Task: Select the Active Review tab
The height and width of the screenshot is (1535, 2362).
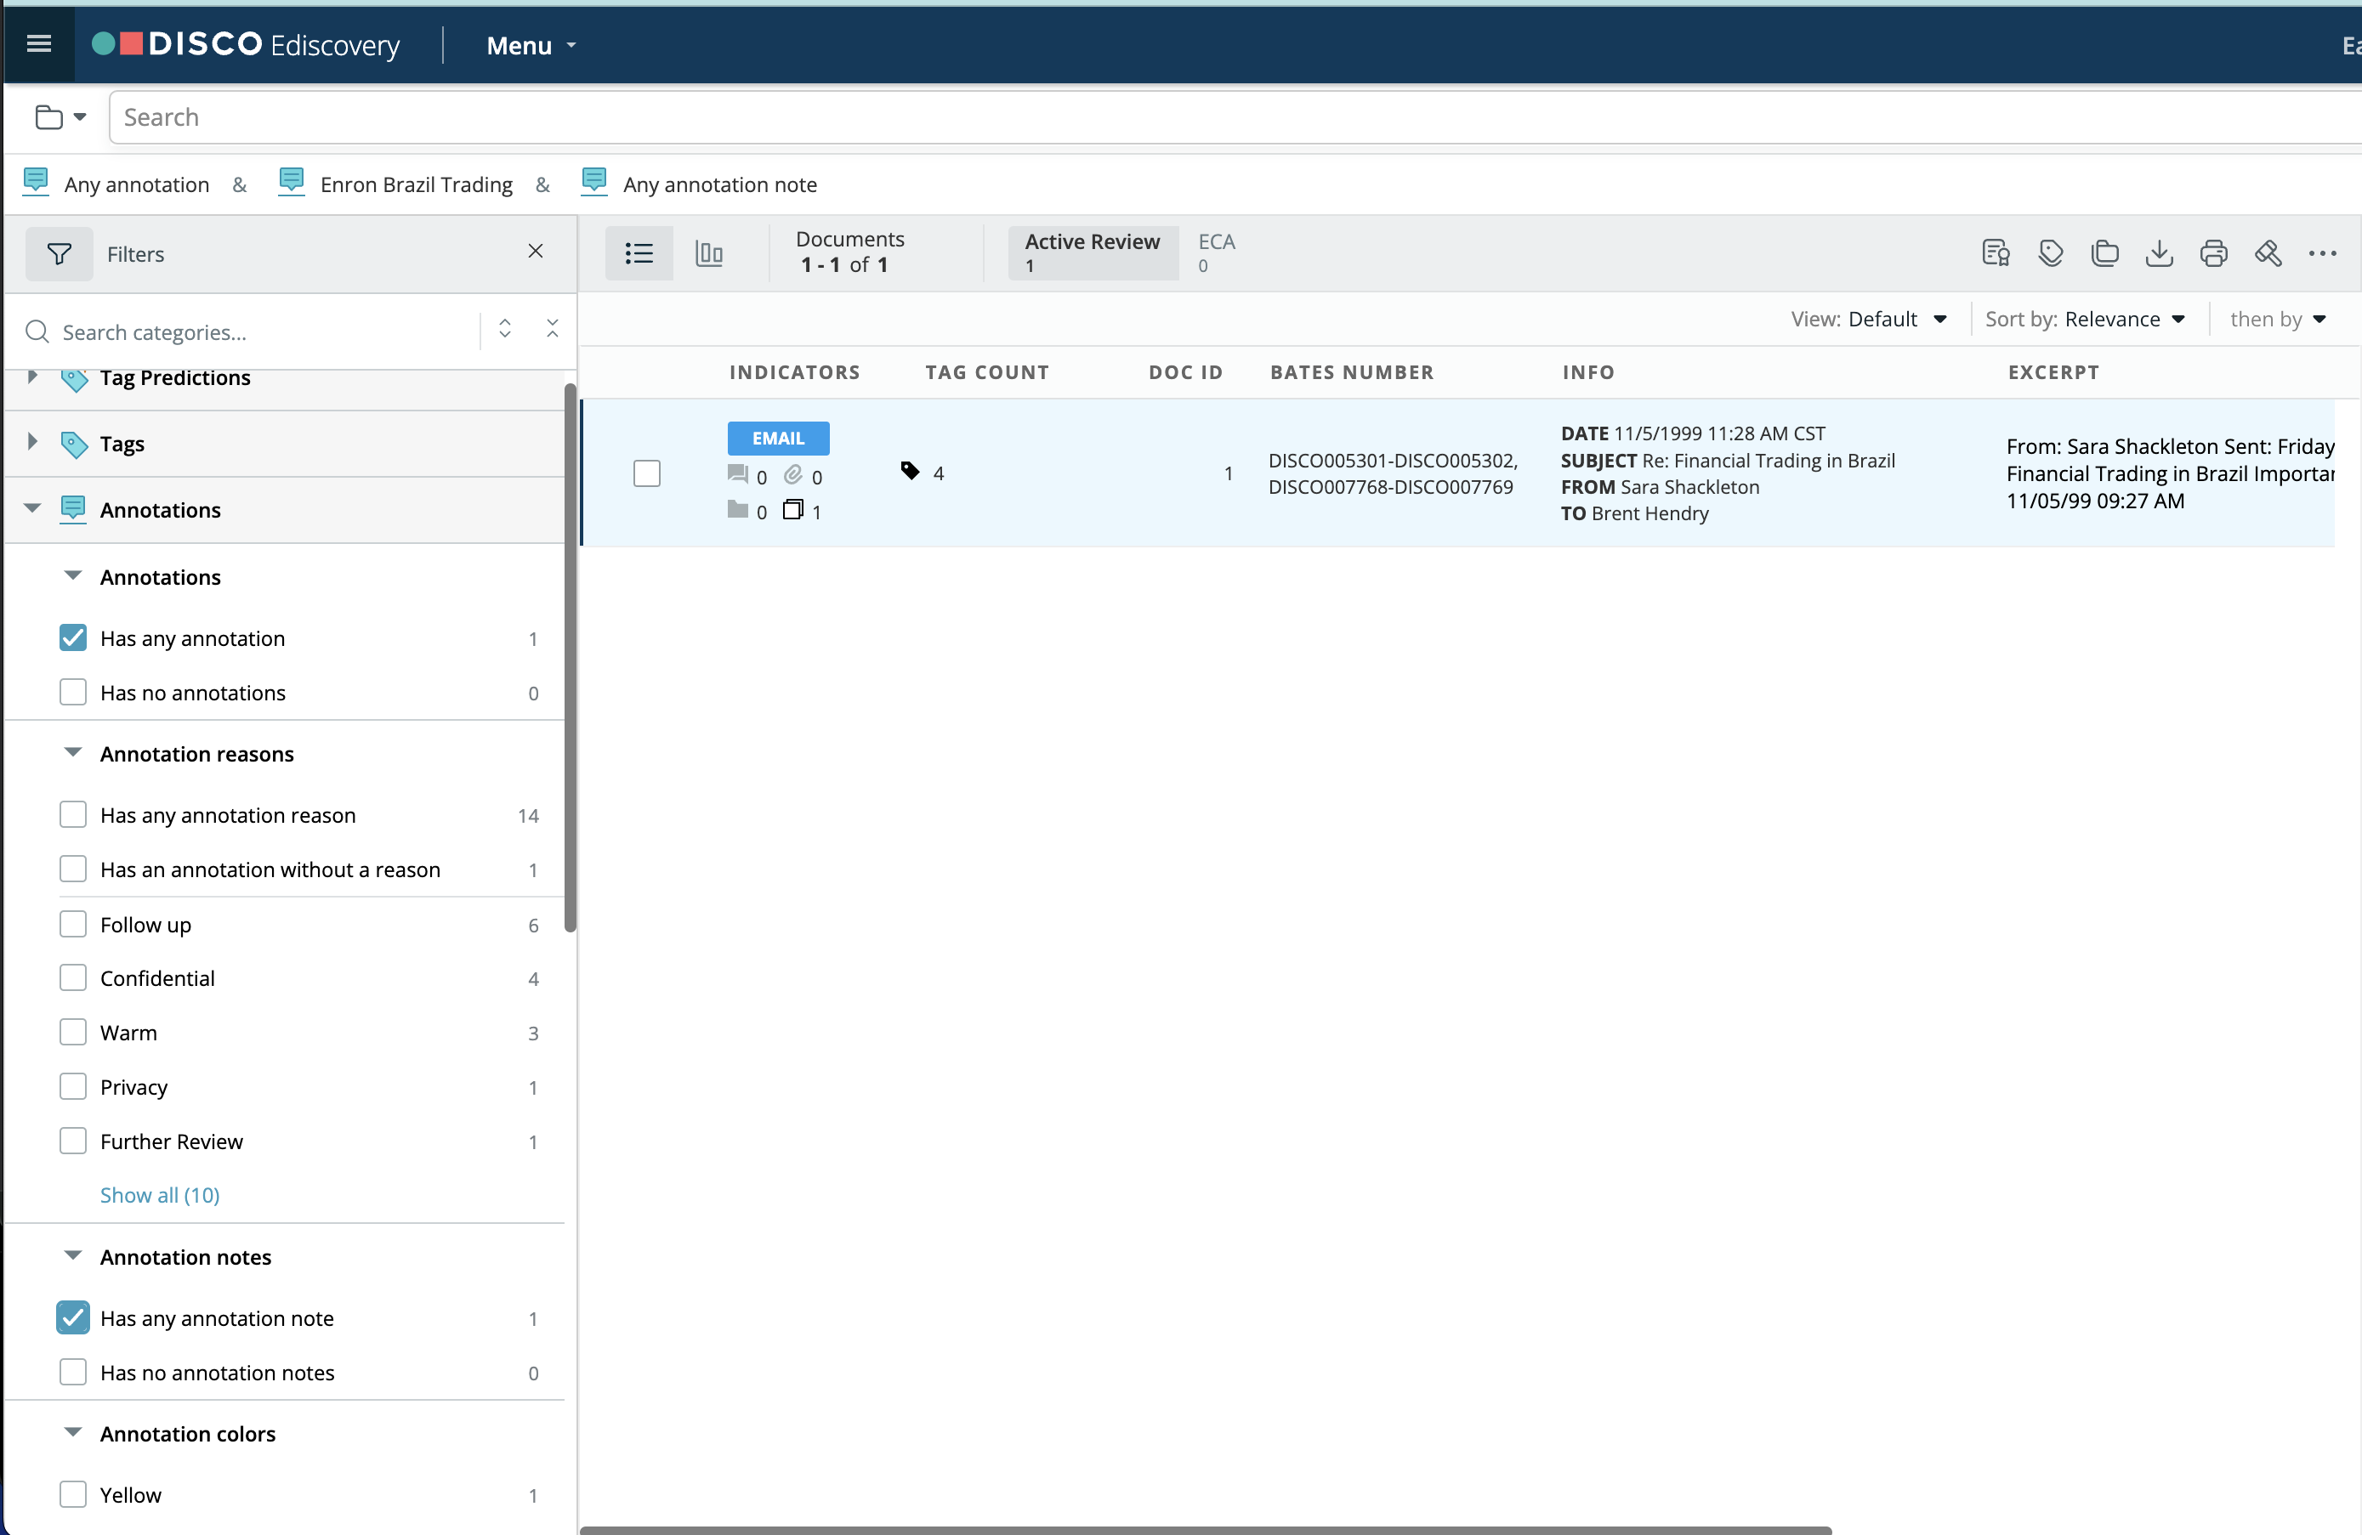Action: click(1093, 253)
